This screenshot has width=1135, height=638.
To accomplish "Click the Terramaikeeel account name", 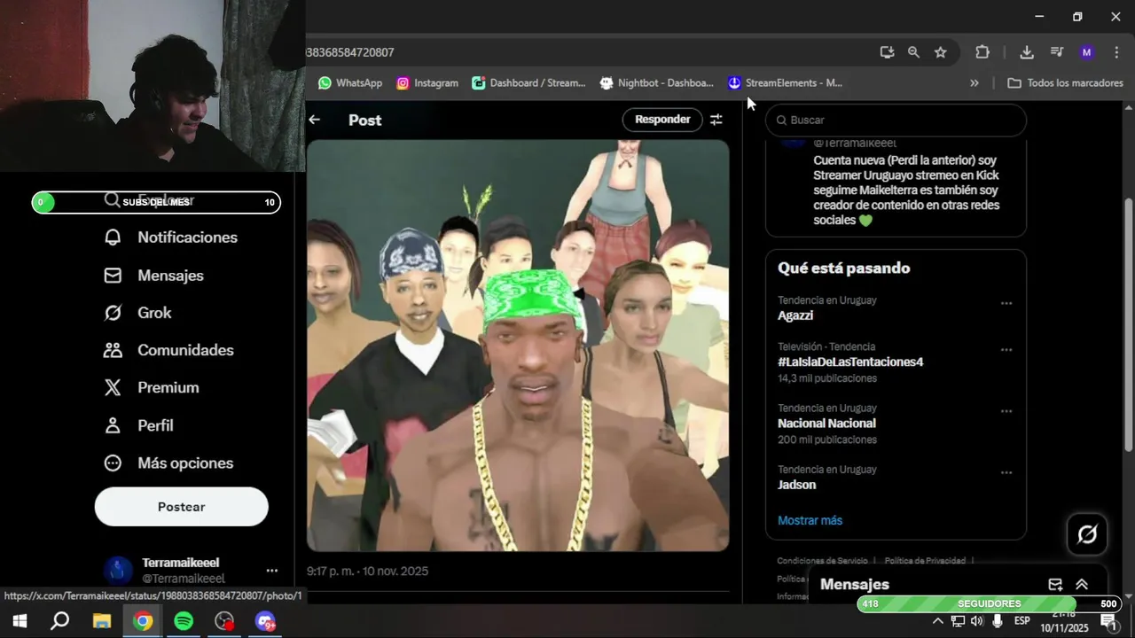I will [180, 563].
